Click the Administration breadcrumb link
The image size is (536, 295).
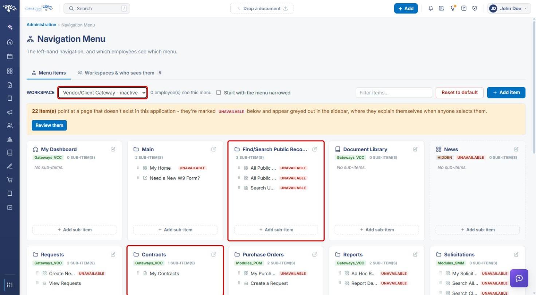coord(41,25)
